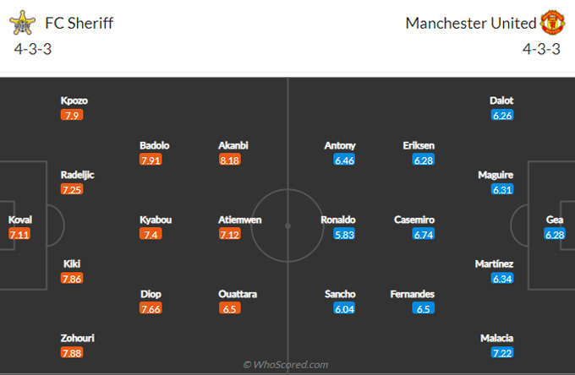Click the WhoScored.com watermark link
575x375 pixels.
287,365
